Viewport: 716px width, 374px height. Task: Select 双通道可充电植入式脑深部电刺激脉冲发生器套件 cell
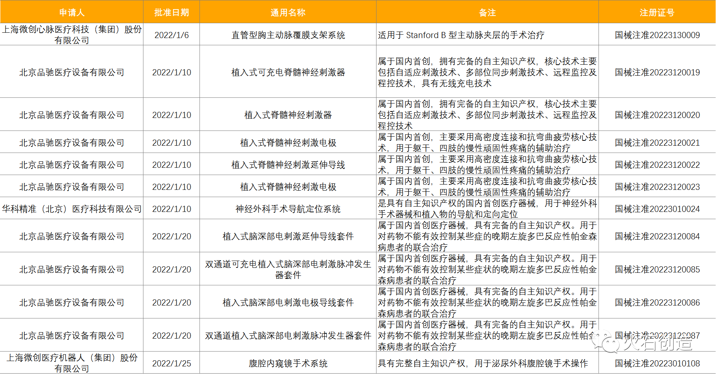[288, 269]
